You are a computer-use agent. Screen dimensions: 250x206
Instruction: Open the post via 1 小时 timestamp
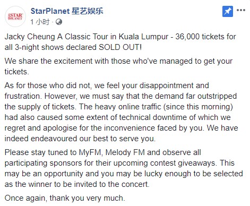click(x=40, y=22)
